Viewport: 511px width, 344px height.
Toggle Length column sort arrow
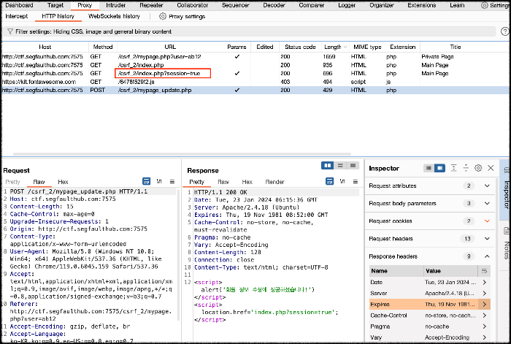click(x=345, y=47)
